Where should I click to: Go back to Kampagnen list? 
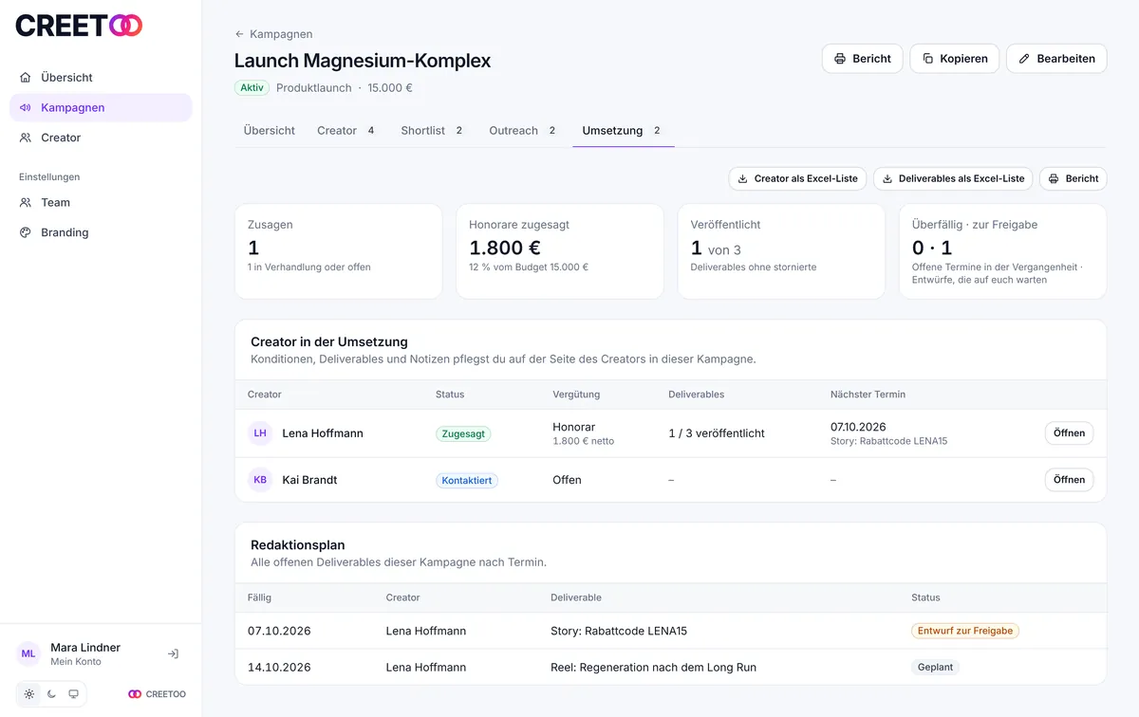[273, 34]
